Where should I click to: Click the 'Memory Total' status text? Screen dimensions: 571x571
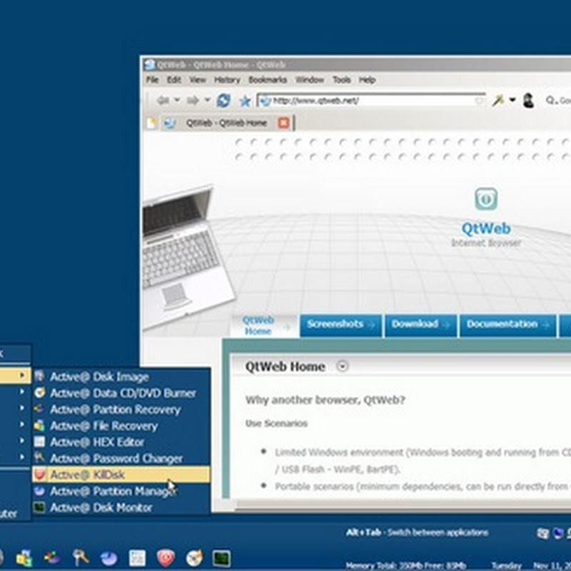tap(405, 565)
